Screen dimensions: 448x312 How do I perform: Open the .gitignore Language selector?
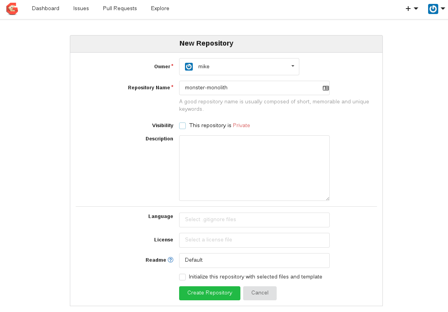(x=254, y=220)
